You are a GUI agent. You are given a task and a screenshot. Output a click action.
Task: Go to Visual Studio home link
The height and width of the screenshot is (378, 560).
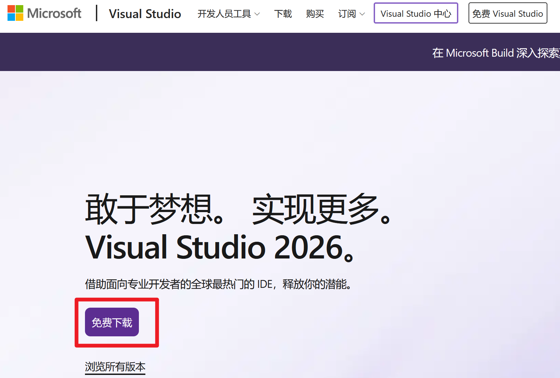pos(145,14)
